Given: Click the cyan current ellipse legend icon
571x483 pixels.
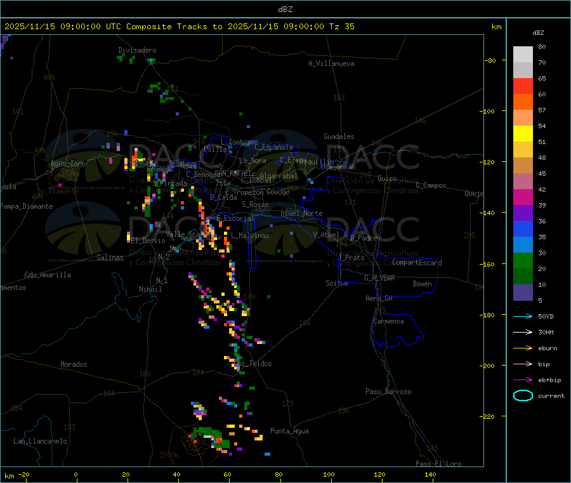Looking at the screenshot, I should (523, 395).
